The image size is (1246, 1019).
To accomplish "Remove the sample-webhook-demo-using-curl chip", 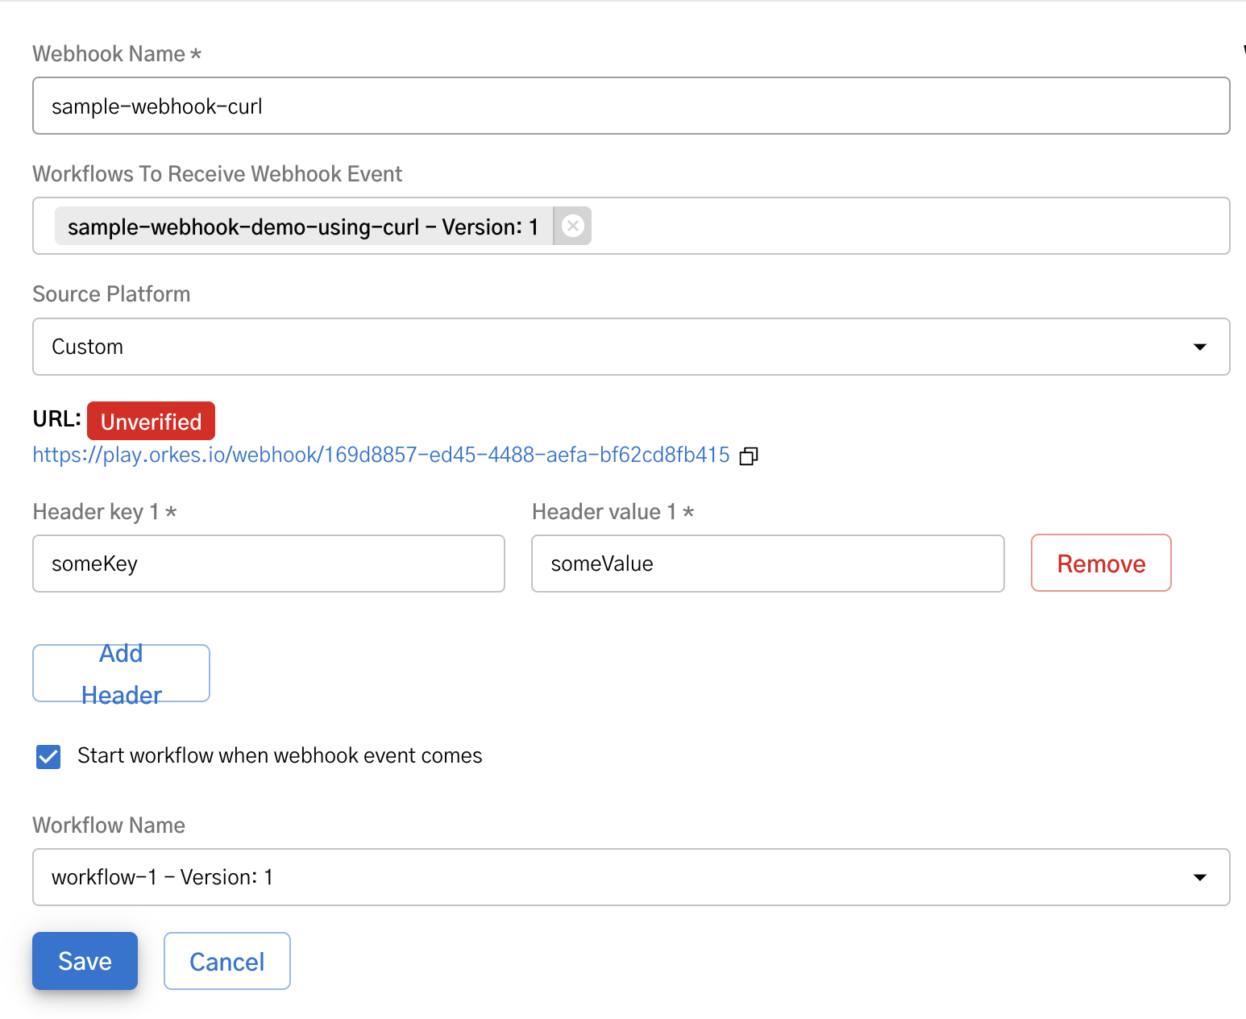I will (x=572, y=226).
